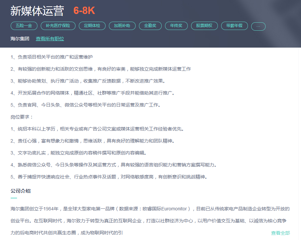Image resolution: width=301 pixels, height=240 pixels.
Task: Click line 5、负责官网、今日头条、微信公众号 duties
Action: (x=86, y=105)
